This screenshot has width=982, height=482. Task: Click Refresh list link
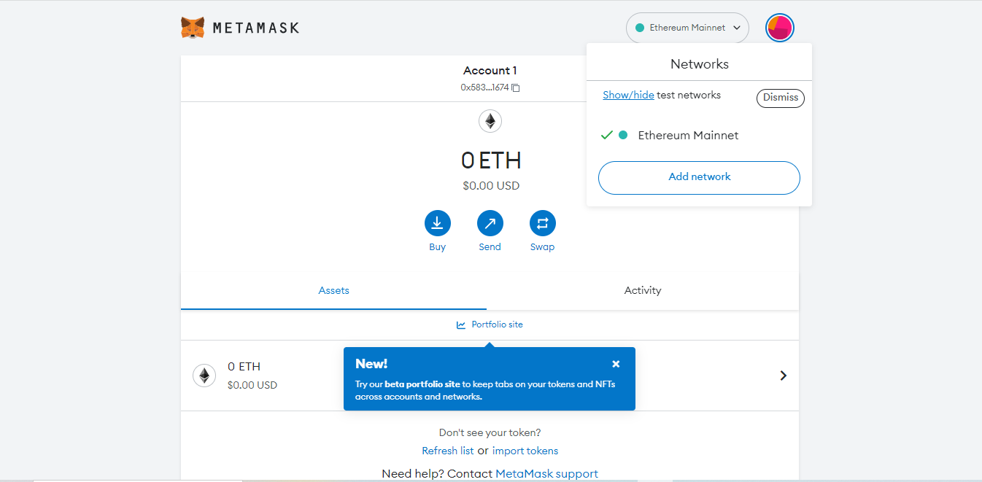point(447,451)
